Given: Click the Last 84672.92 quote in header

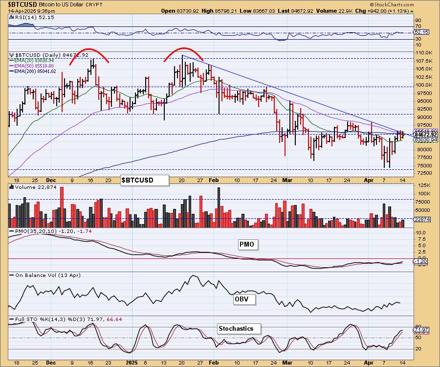Looking at the screenshot, I should tap(295, 11).
